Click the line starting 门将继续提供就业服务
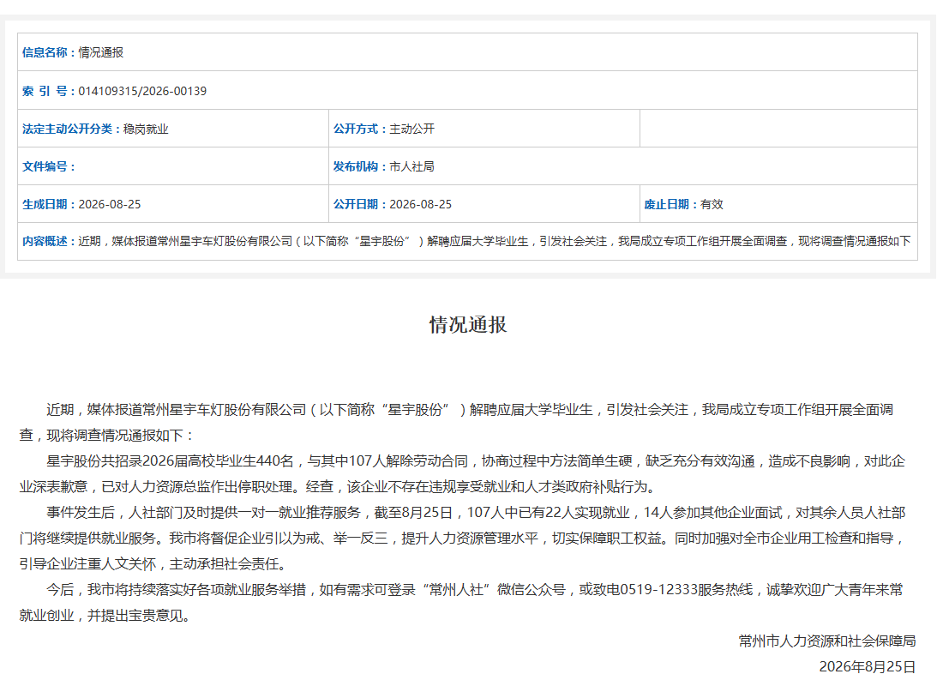The image size is (943, 680). (x=462, y=539)
